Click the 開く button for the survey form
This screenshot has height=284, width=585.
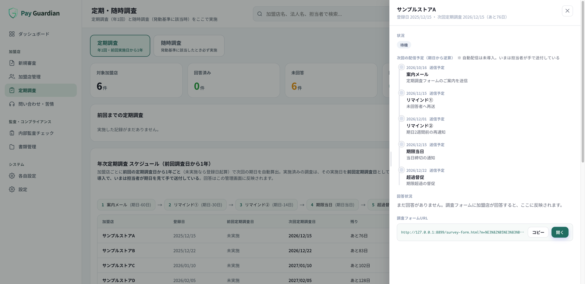click(x=560, y=232)
